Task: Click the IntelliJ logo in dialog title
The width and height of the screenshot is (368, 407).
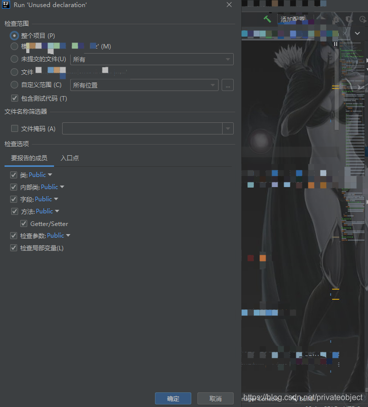Action: pyautogui.click(x=6, y=5)
